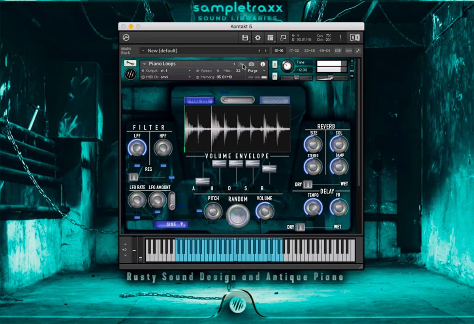Viewport: 474px width, 324px height.
Task: Click the delay FB knob
Action: (x=339, y=207)
